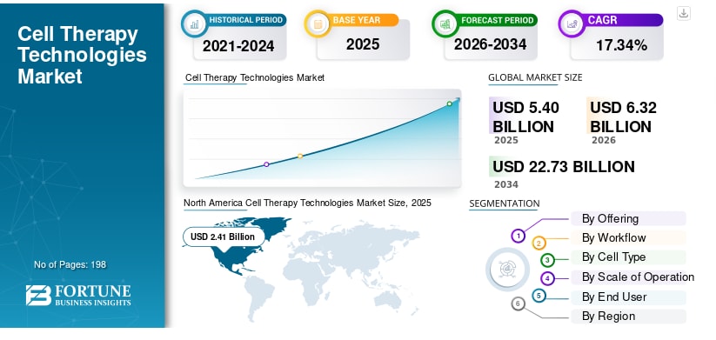The width and height of the screenshot is (716, 340).
Task: Click the numbered circle 5 for End User
Action: tap(539, 296)
